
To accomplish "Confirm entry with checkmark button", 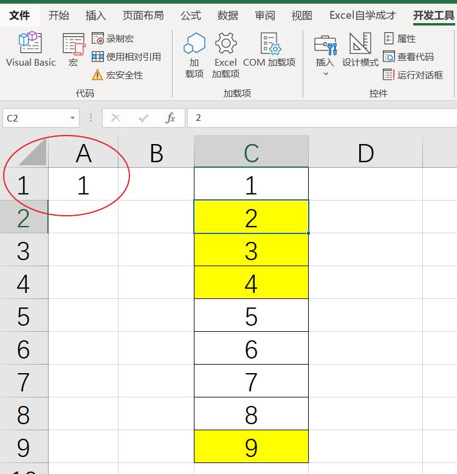I will pyautogui.click(x=143, y=118).
